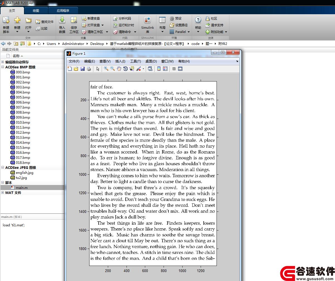Collapse the ACDSee JPEG 图像 group

[x=3, y=167]
